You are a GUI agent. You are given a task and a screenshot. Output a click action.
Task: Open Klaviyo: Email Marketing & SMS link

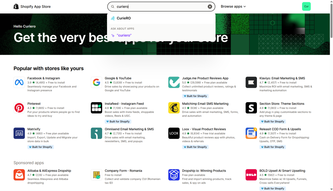(x=282, y=78)
